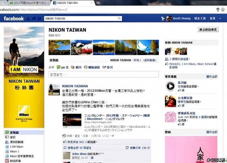Viewport: 227px width, 163px height.
Task: Click the facebook logo
Action: point(13,19)
